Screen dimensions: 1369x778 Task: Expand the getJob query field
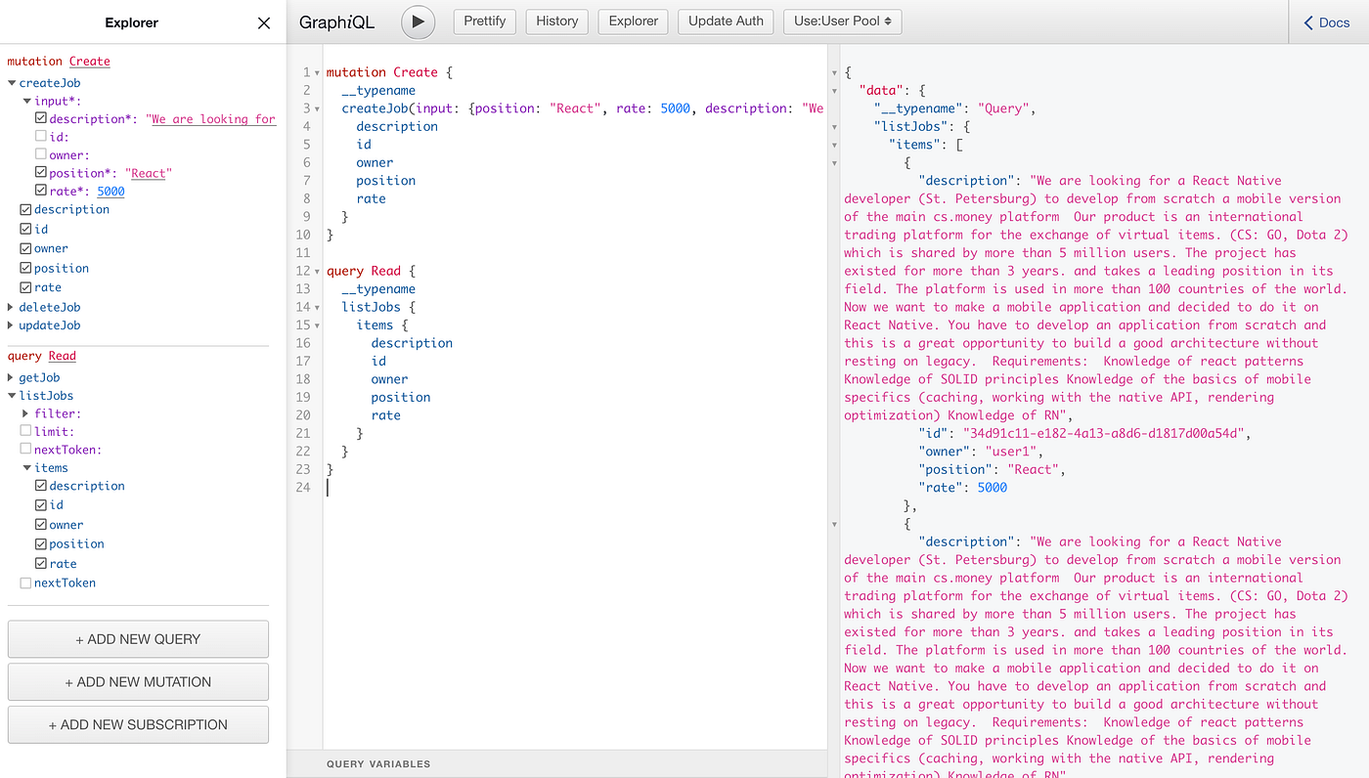tap(11, 377)
